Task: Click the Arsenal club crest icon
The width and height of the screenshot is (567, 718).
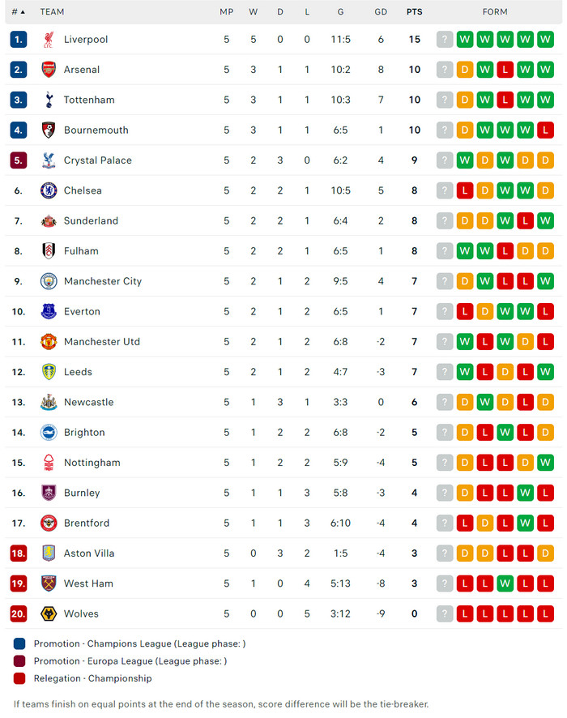Action: click(x=49, y=70)
